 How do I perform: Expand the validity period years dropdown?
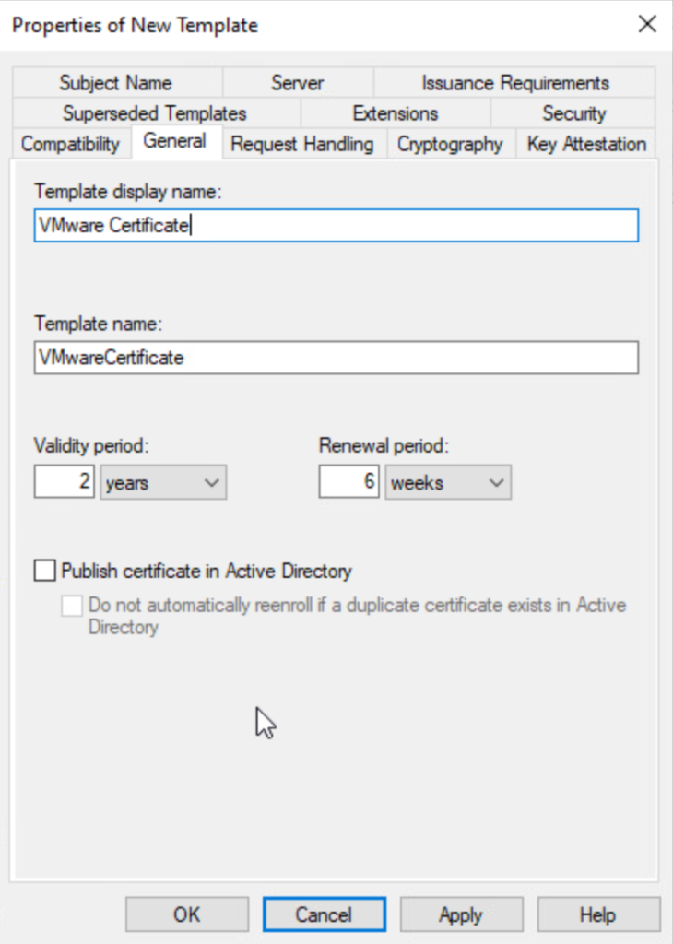pos(163,482)
